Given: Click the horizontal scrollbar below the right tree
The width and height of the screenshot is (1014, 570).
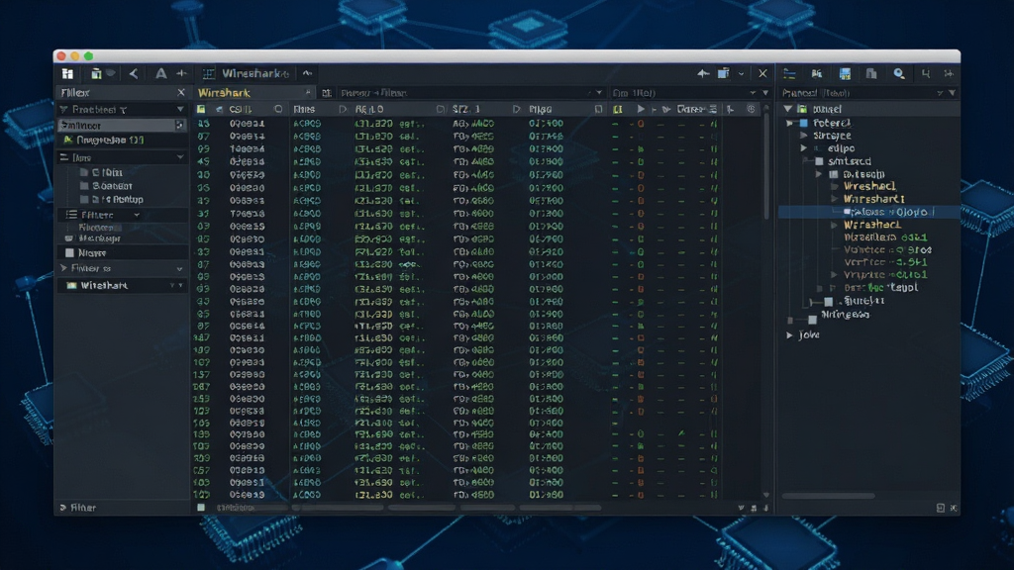Looking at the screenshot, I should (x=828, y=496).
